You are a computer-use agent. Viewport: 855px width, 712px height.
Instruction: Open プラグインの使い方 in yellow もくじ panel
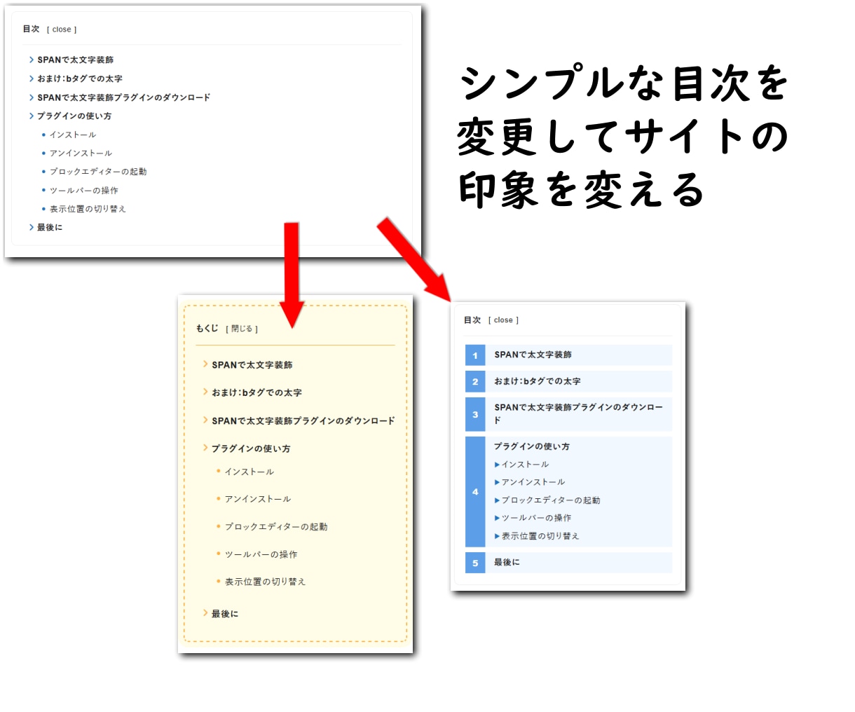[x=251, y=449]
